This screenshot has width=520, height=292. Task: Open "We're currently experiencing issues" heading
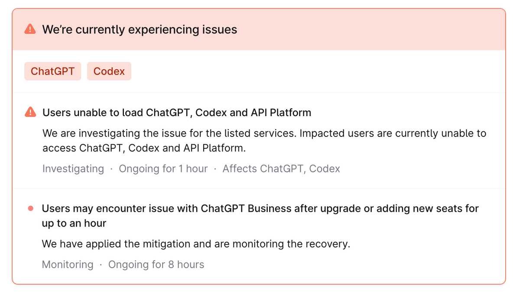coord(139,29)
